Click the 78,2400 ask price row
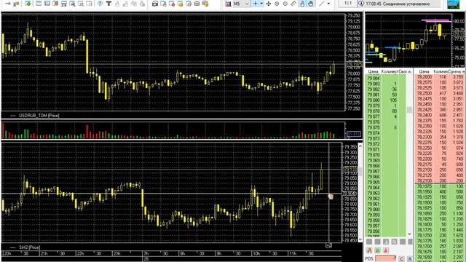 pyautogui.click(x=440, y=115)
